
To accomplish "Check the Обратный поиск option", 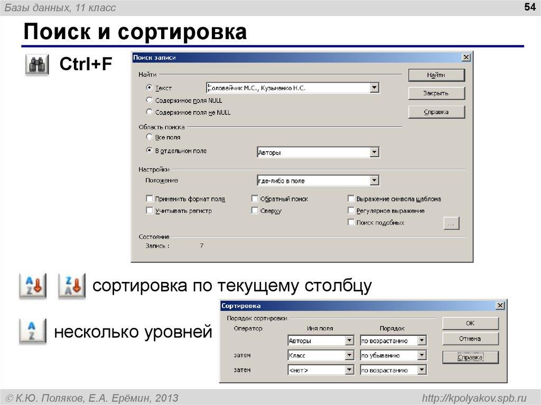I will click(256, 199).
